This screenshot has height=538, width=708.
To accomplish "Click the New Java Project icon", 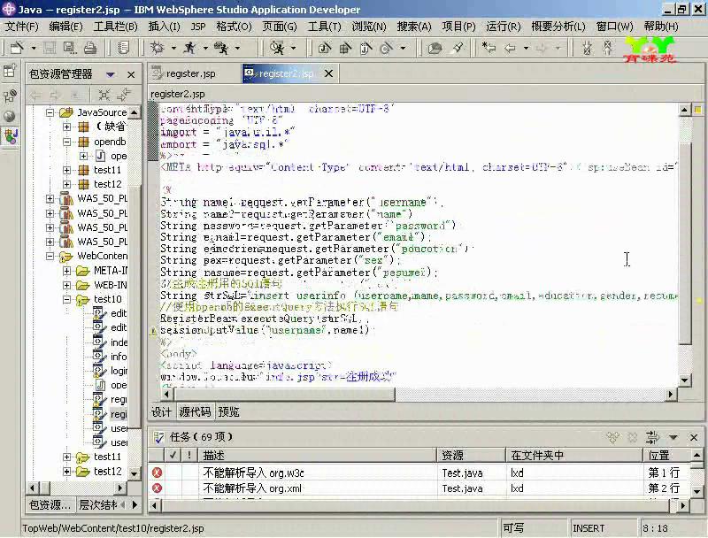I will (324, 48).
